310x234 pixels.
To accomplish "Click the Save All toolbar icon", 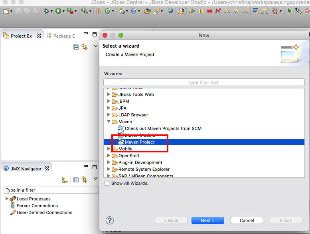I will point(27,11).
